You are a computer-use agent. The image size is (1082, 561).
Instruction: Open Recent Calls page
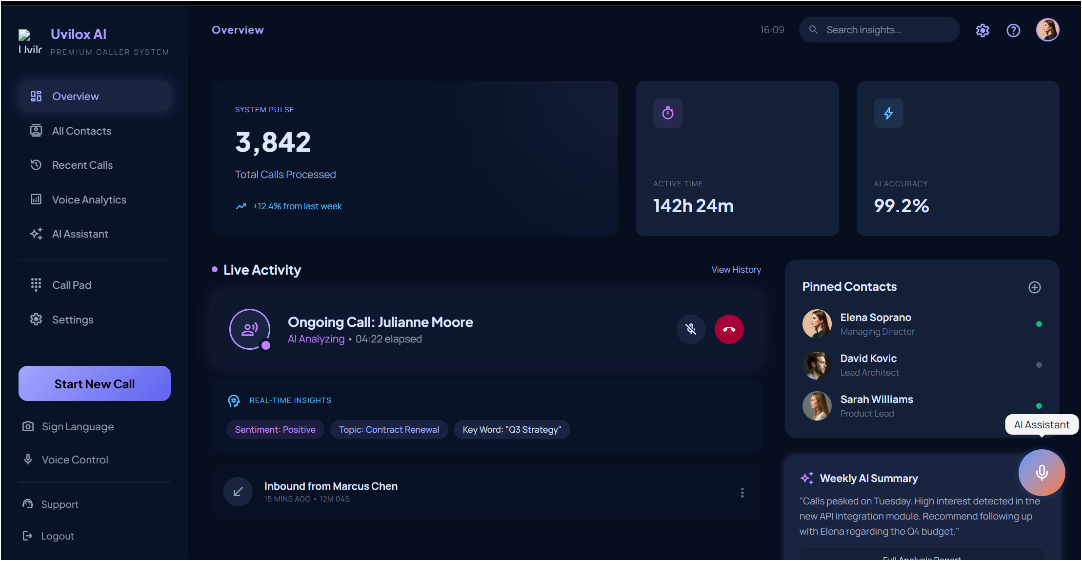coord(95,165)
